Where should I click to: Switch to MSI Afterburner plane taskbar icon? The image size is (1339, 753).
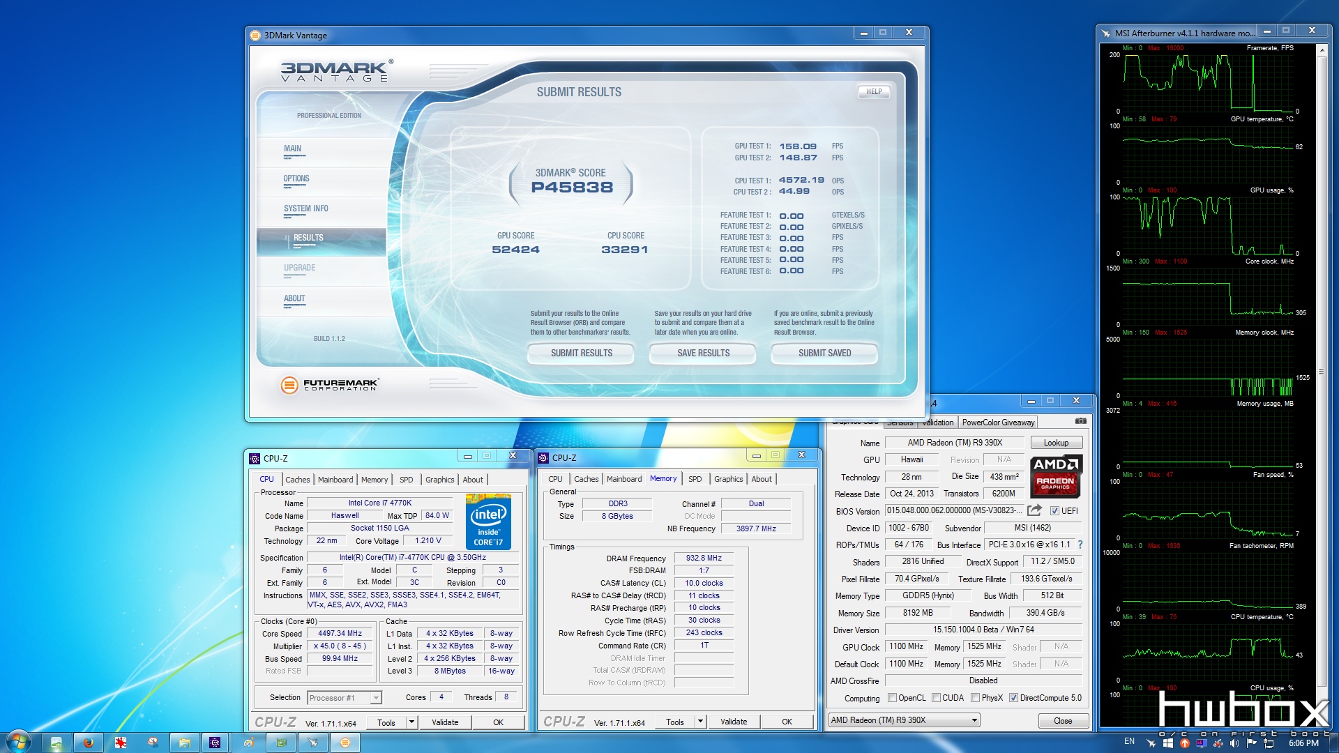(313, 743)
